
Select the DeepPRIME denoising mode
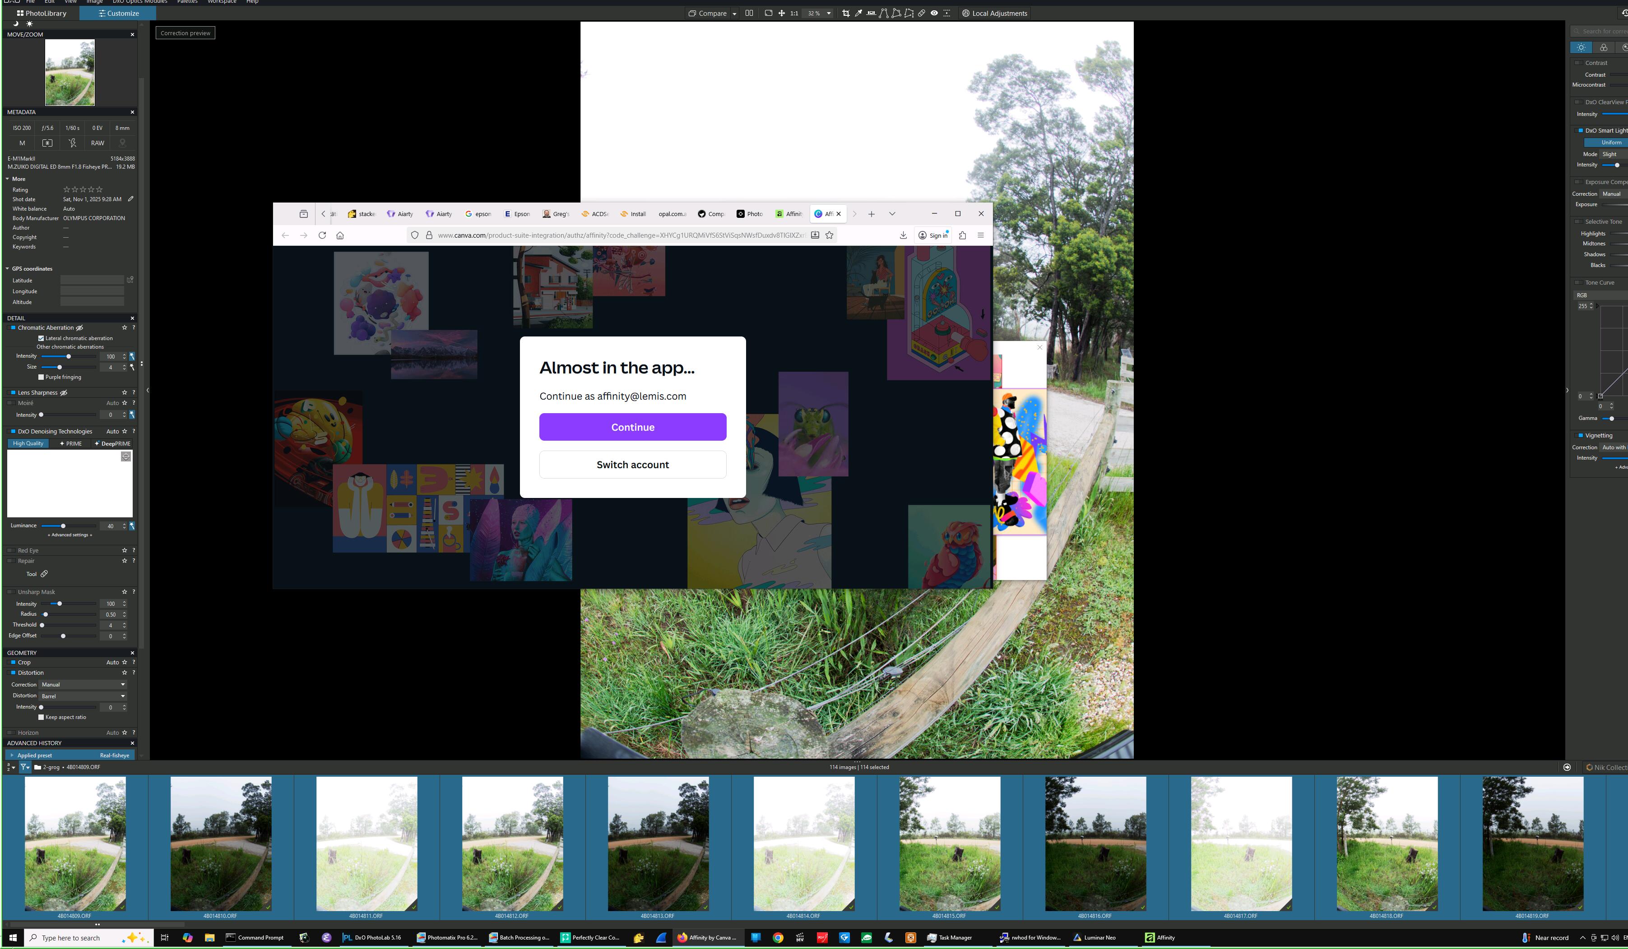pos(113,443)
